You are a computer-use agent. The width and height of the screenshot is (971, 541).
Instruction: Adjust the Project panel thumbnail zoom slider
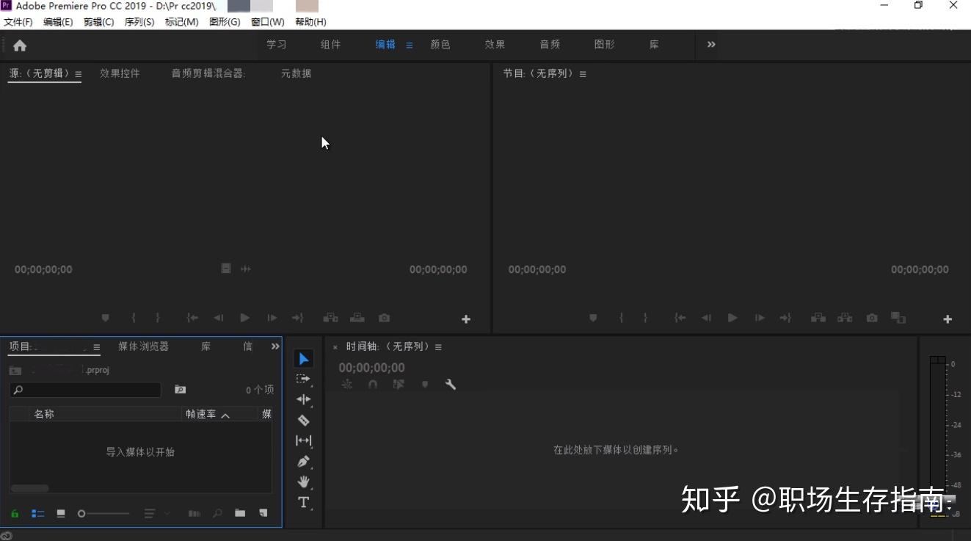103,513
